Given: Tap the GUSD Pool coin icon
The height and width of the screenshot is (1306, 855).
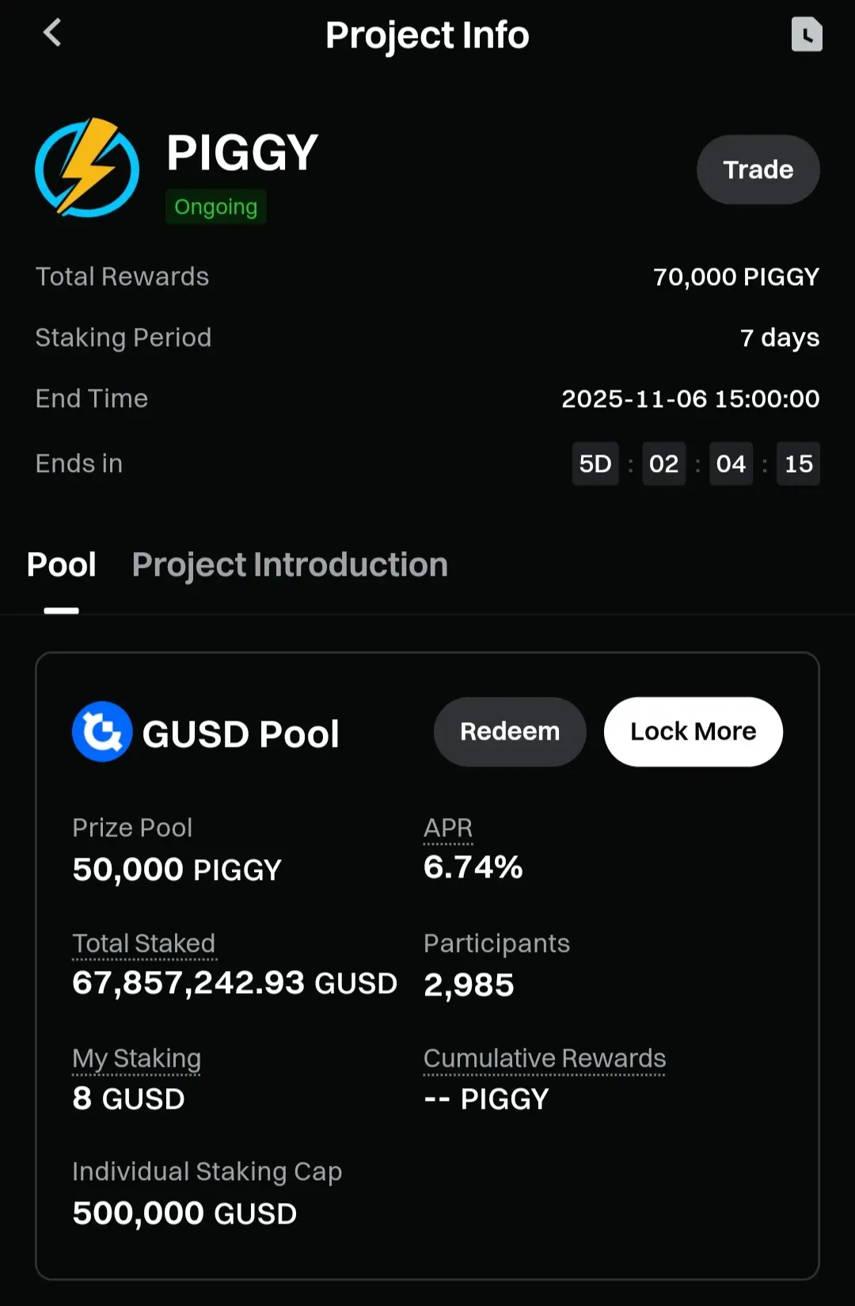Looking at the screenshot, I should coord(102,732).
